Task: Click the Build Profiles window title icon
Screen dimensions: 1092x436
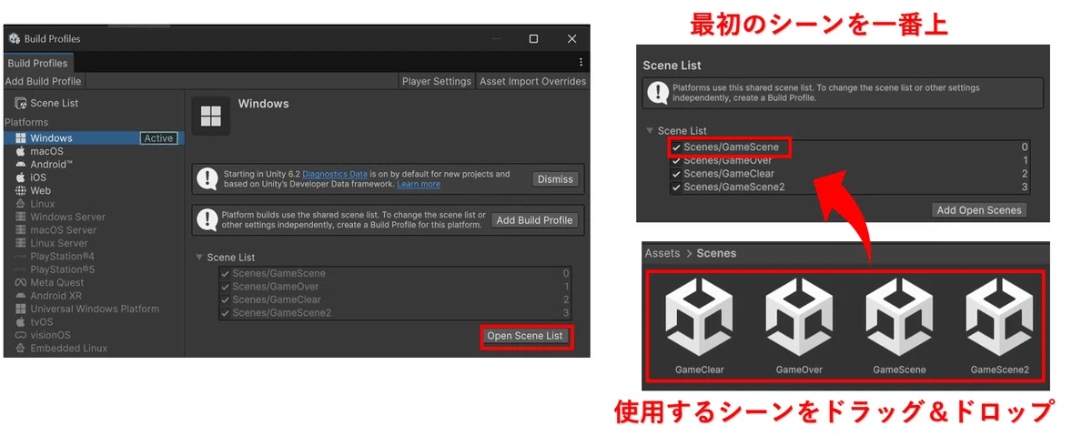Action: [15, 39]
